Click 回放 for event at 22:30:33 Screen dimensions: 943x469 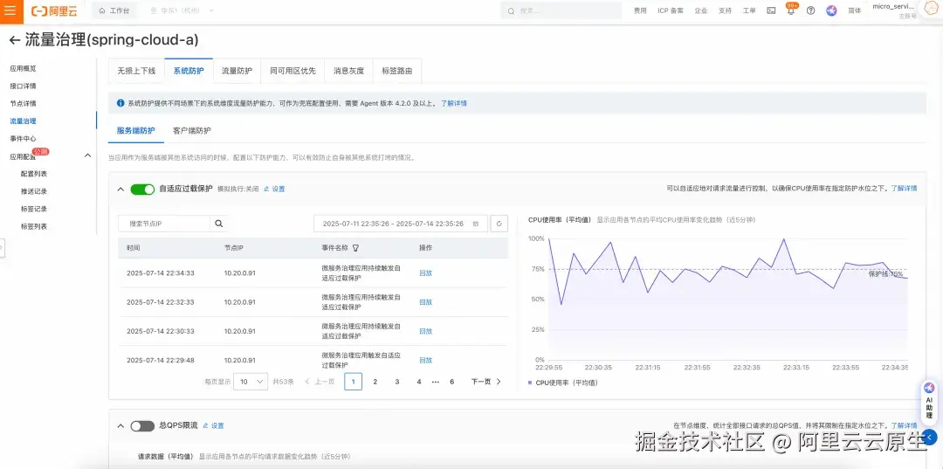[x=426, y=331]
